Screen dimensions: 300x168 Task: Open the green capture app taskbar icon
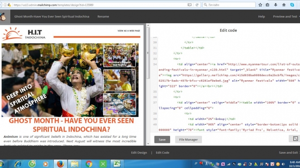[103, 164]
